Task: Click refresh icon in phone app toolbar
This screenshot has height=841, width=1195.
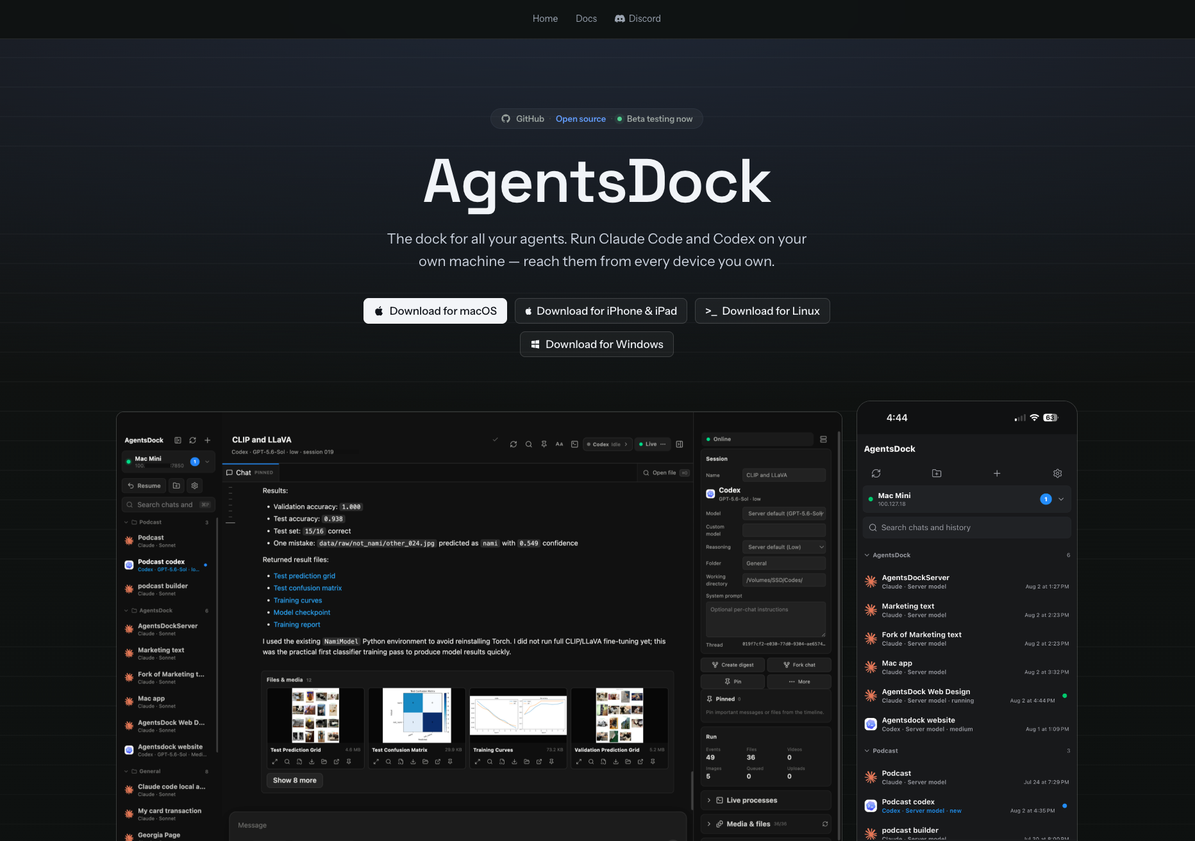Action: pos(876,474)
